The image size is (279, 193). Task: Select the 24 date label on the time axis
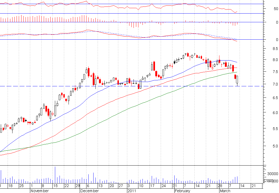pos(163,186)
